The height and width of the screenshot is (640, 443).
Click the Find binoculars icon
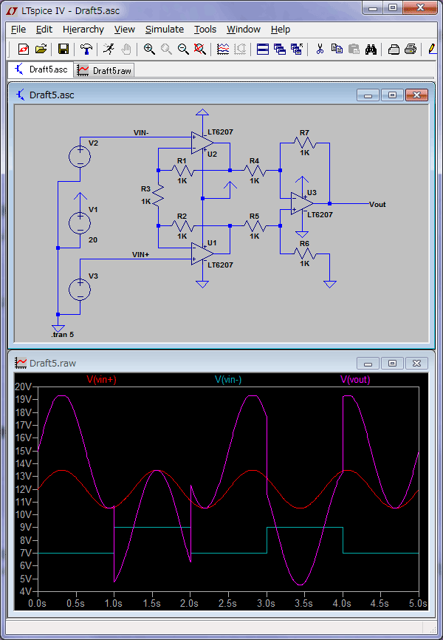point(371,50)
